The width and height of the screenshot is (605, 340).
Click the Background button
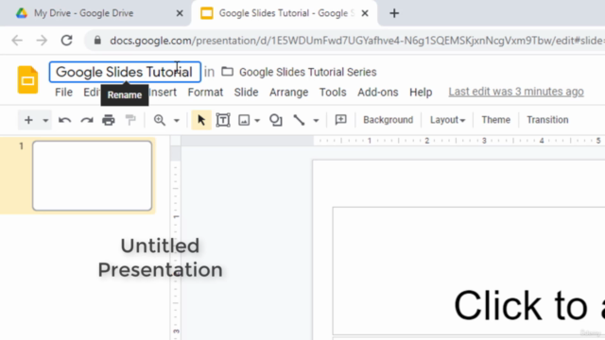tap(388, 120)
